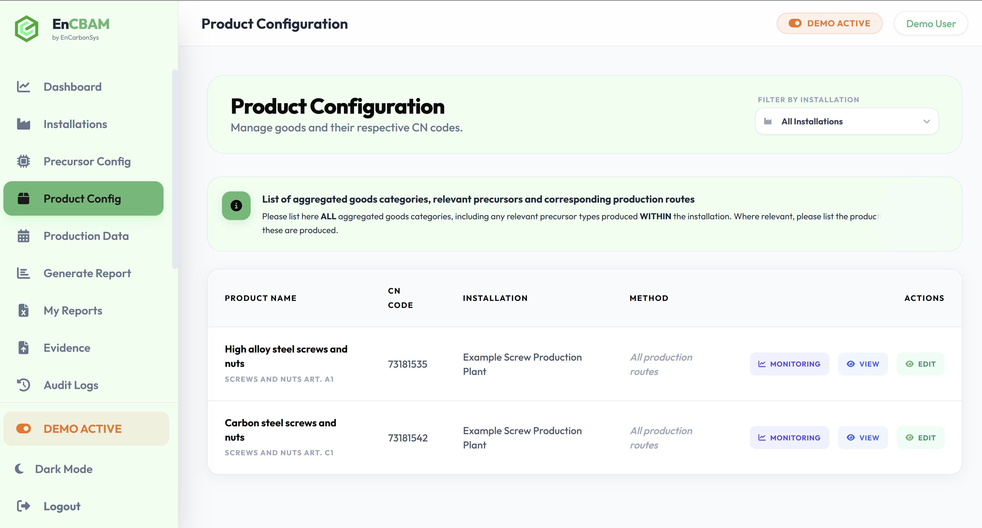Select the Precursor Config chip icon
The width and height of the screenshot is (982, 528).
point(24,161)
